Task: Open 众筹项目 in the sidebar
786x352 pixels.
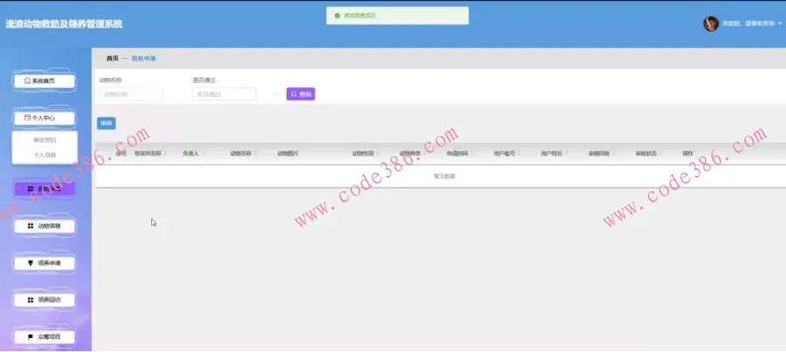Action: 44,337
